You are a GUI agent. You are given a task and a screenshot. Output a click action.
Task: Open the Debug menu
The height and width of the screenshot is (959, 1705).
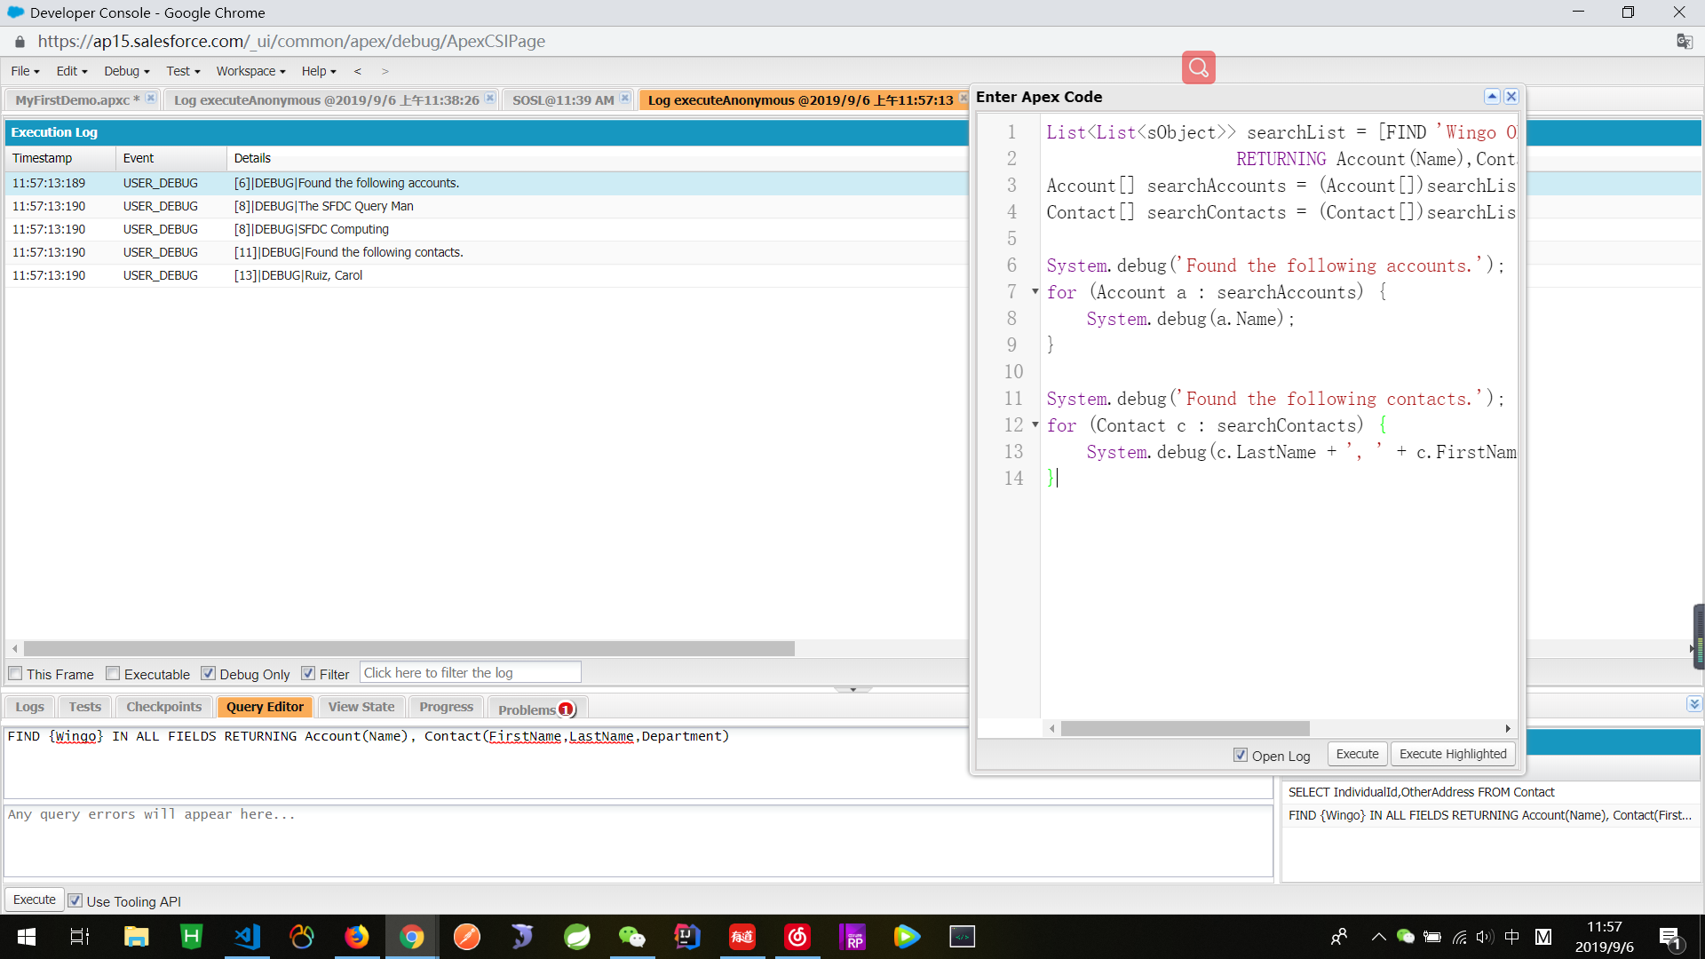click(x=126, y=71)
